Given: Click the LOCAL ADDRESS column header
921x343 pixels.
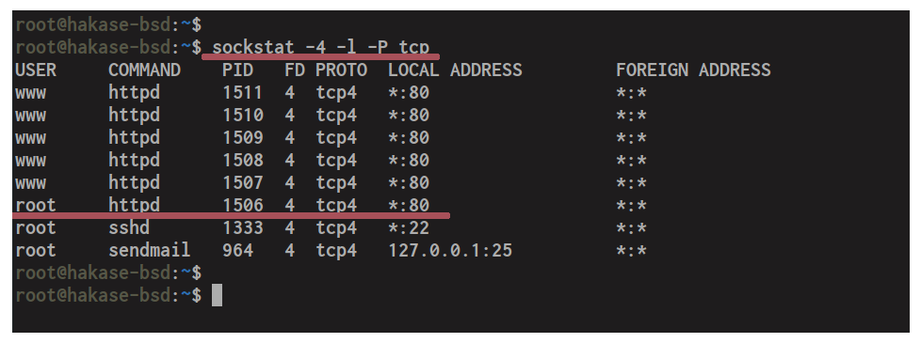Looking at the screenshot, I should coord(455,70).
